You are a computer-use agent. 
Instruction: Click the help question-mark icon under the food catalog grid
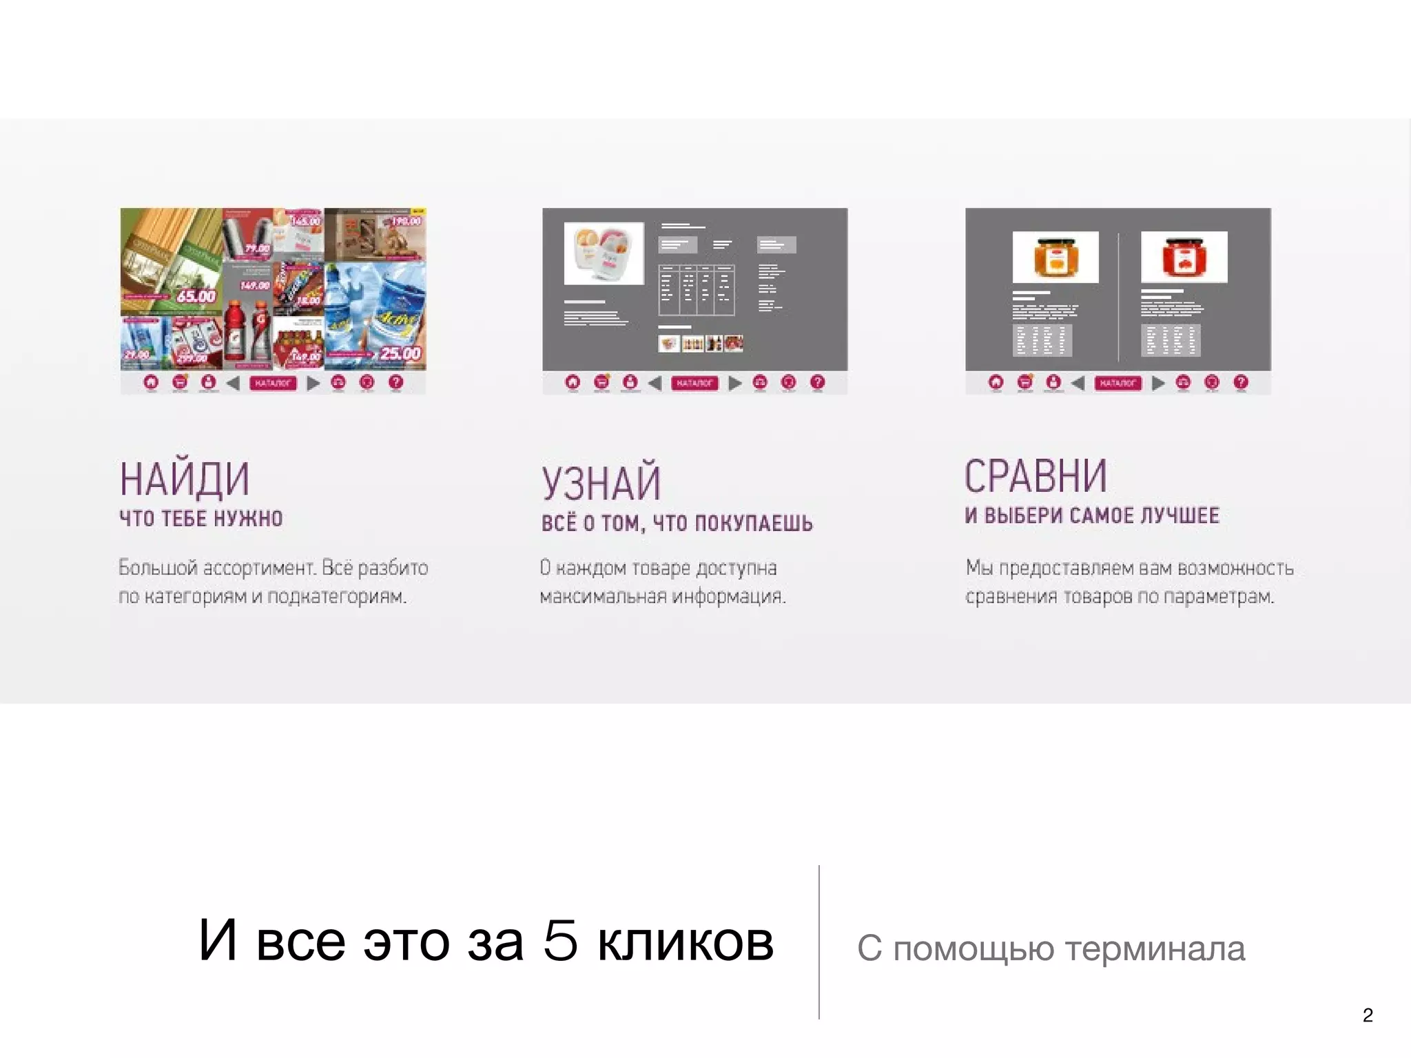coord(395,382)
